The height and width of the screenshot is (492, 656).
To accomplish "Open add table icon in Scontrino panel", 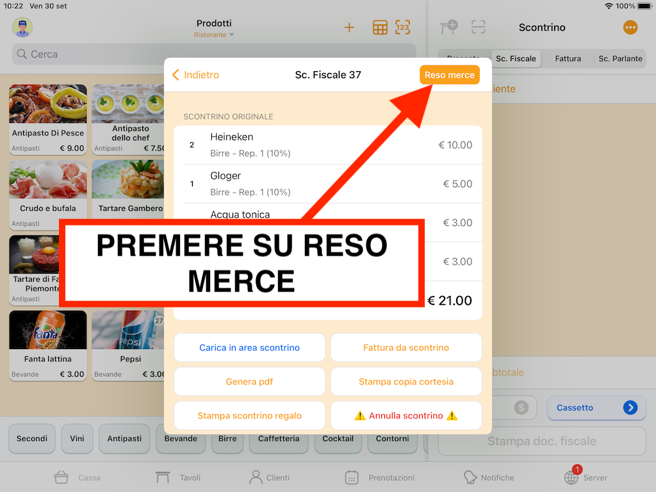I will (449, 27).
